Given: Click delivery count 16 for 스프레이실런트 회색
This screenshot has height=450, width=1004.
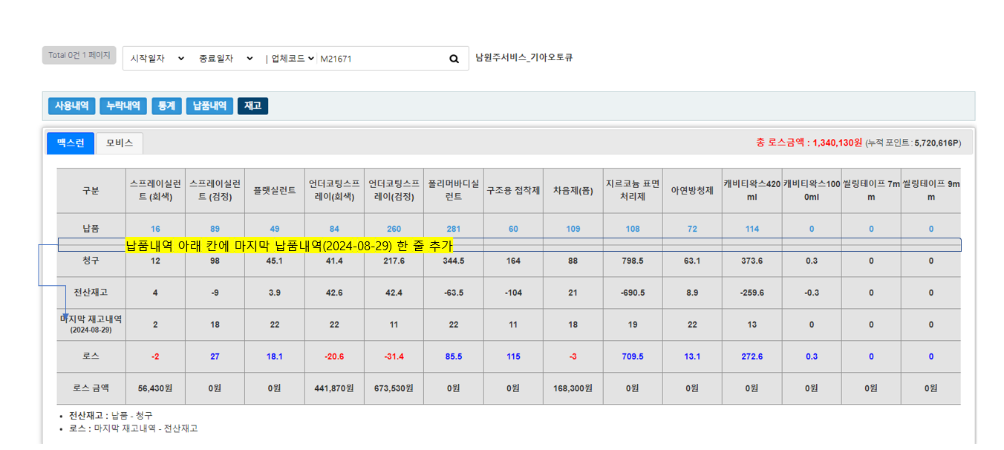Looking at the screenshot, I should [x=155, y=229].
